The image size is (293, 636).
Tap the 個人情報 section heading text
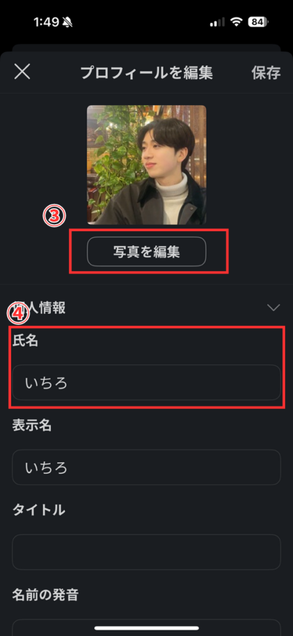tap(39, 308)
